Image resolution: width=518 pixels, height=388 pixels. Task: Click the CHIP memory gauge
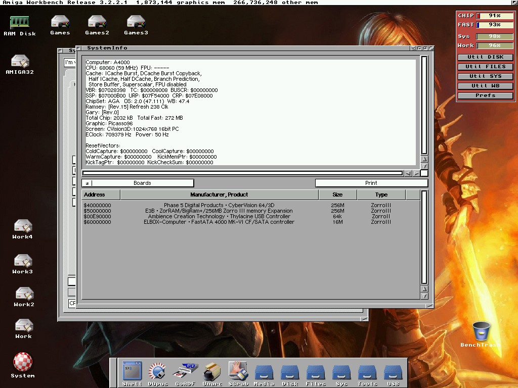(x=495, y=16)
